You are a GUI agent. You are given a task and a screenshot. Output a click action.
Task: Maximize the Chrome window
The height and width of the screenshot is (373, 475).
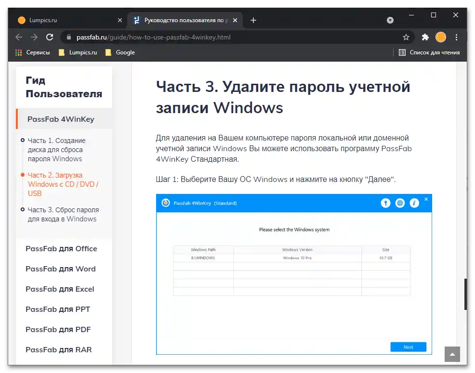434,15
